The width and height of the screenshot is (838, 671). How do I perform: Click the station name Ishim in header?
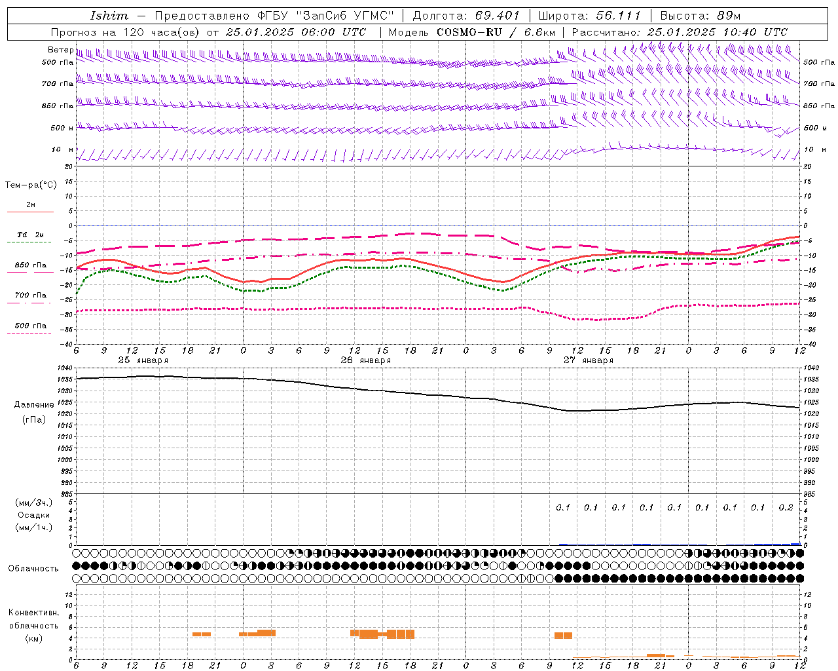[109, 16]
